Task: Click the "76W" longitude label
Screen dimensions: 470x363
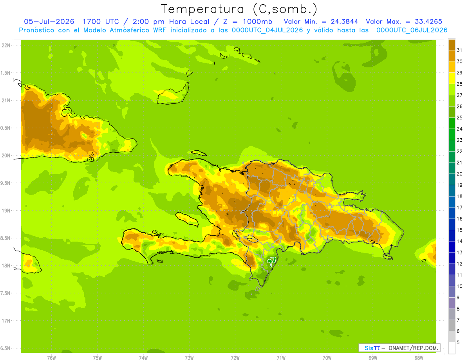Action: 51,358
